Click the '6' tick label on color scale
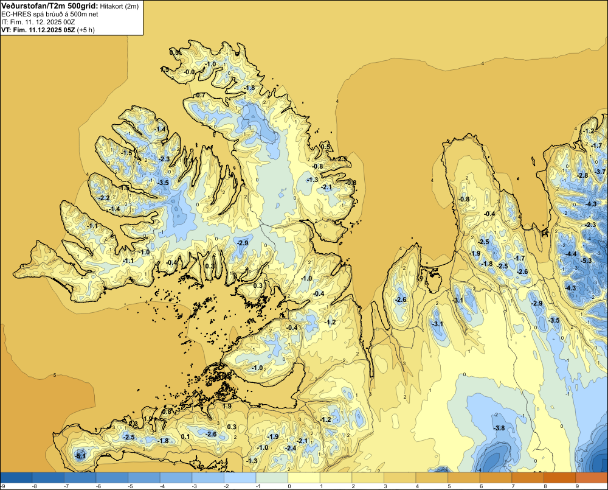Viewport: 608px width, 490px height. tap(481, 486)
